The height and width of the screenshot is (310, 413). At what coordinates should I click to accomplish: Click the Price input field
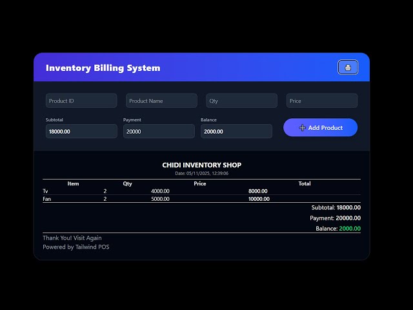pos(321,101)
